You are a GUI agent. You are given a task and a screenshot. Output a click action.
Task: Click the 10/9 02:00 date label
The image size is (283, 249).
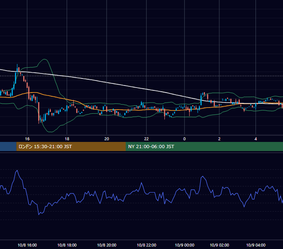pyautogui.click(x=219, y=245)
